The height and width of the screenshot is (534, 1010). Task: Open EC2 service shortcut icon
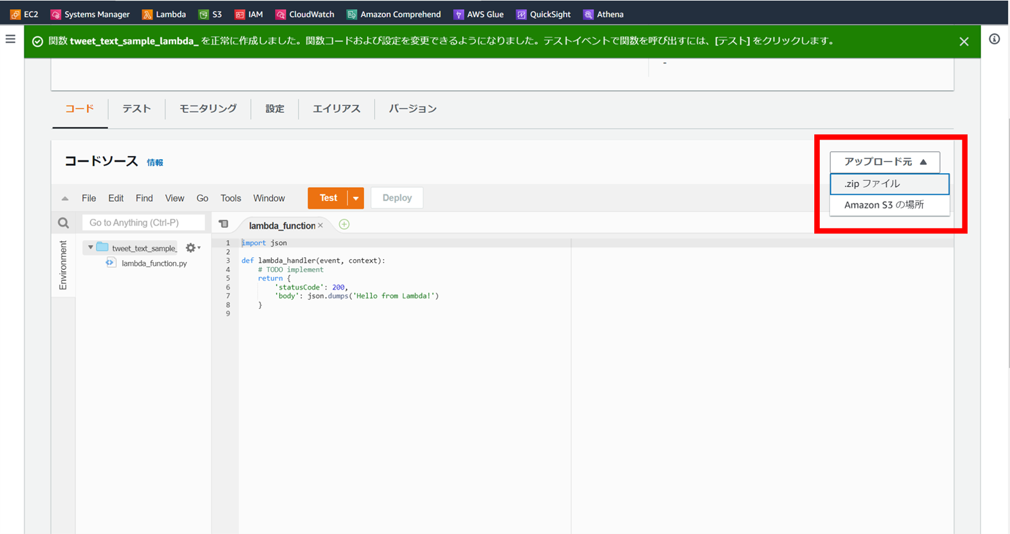click(x=15, y=14)
